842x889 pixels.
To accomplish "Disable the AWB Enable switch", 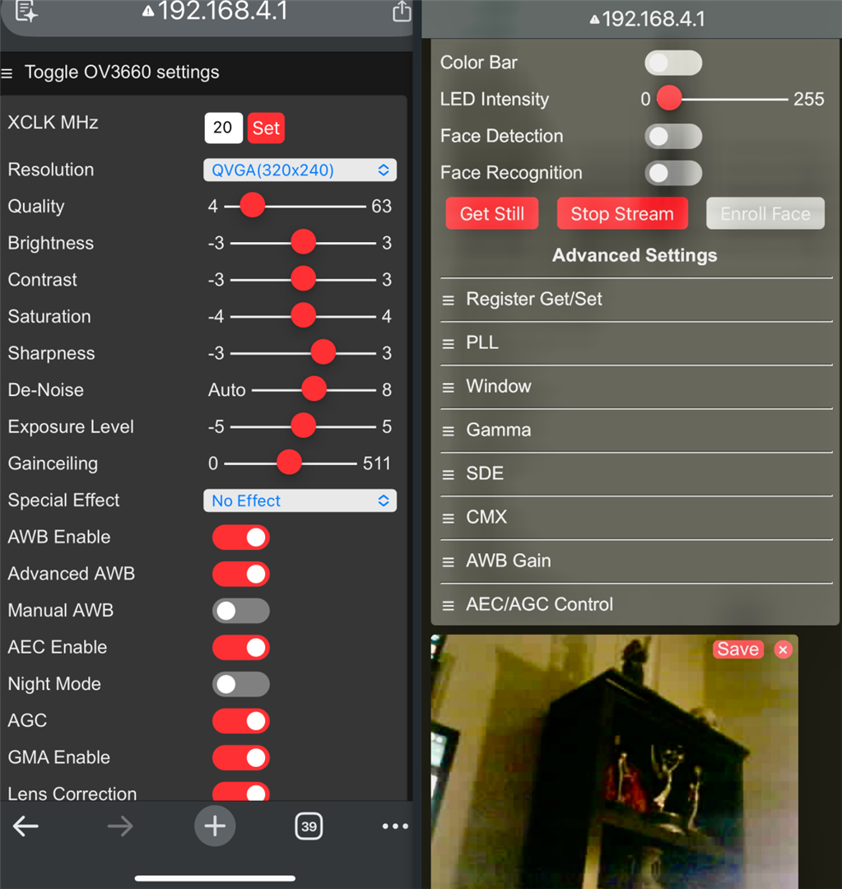I will pos(240,538).
